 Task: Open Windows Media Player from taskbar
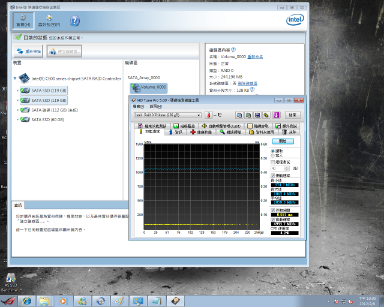(63, 301)
